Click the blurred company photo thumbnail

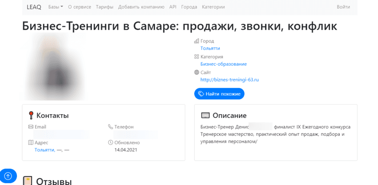[54, 67]
